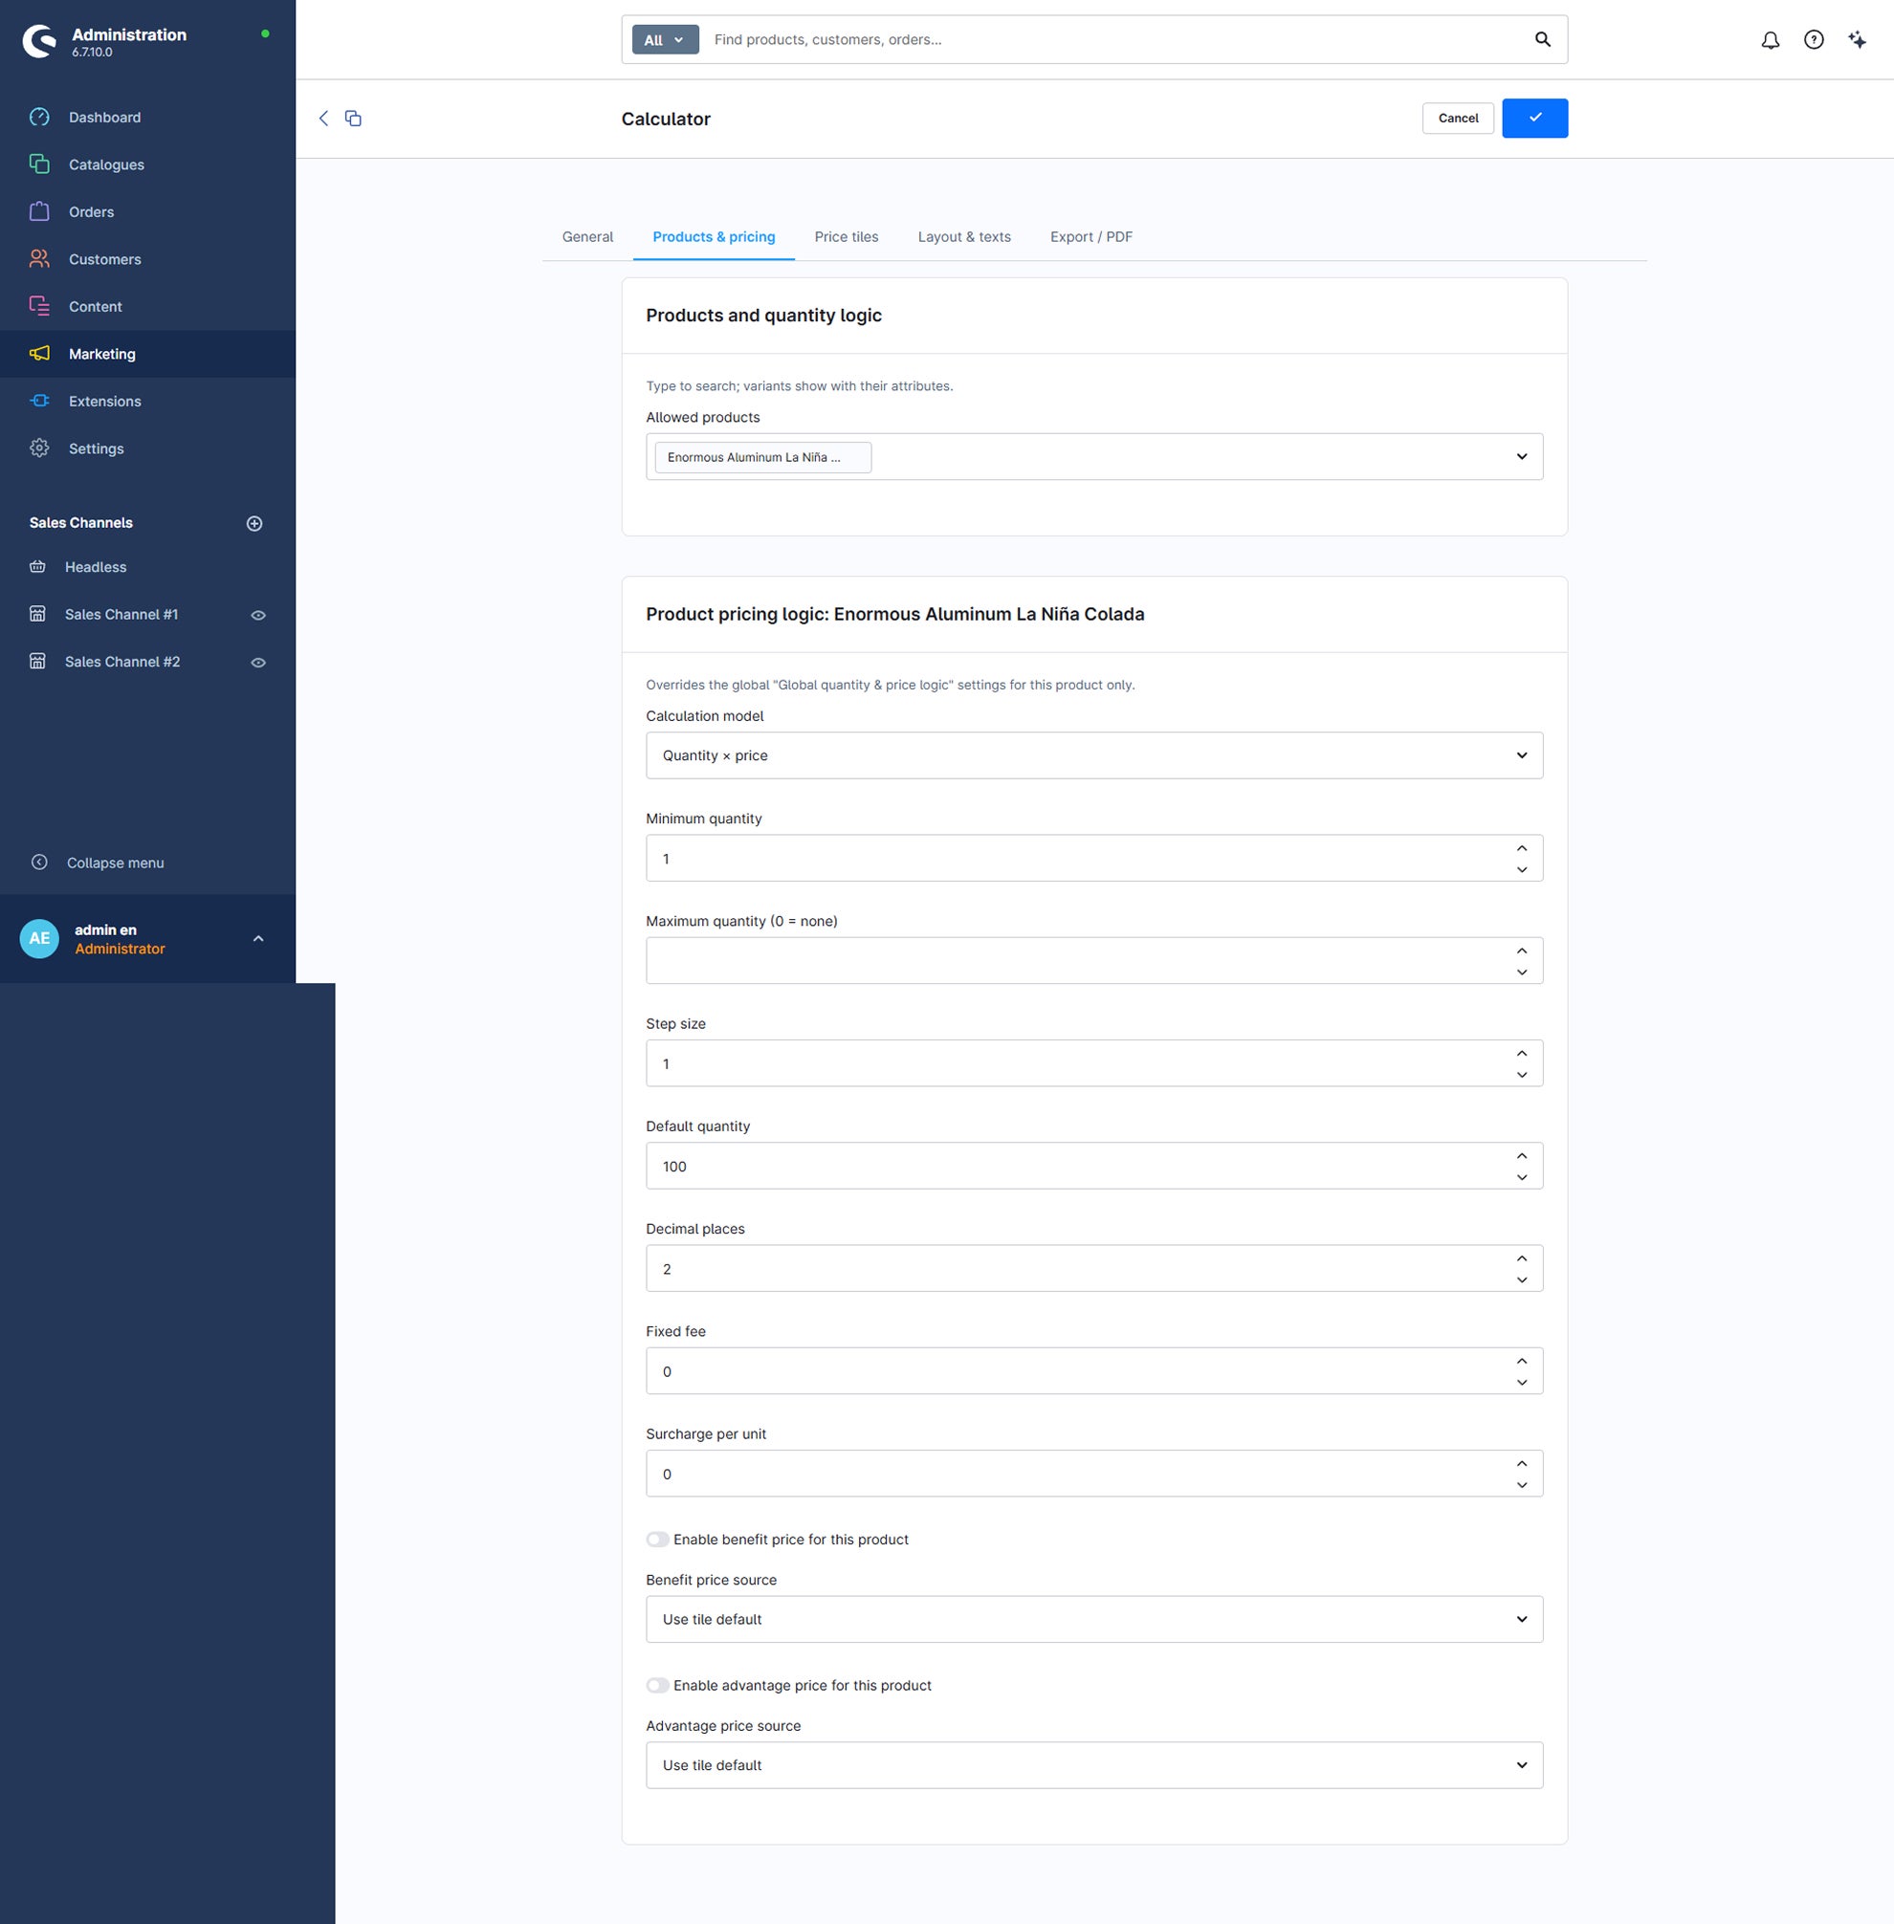Switch to the Price tiles tab

pos(847,236)
